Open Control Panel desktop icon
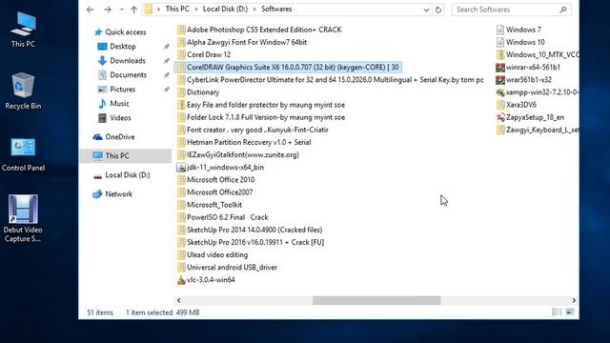This screenshot has width=610, height=343. coord(23,154)
